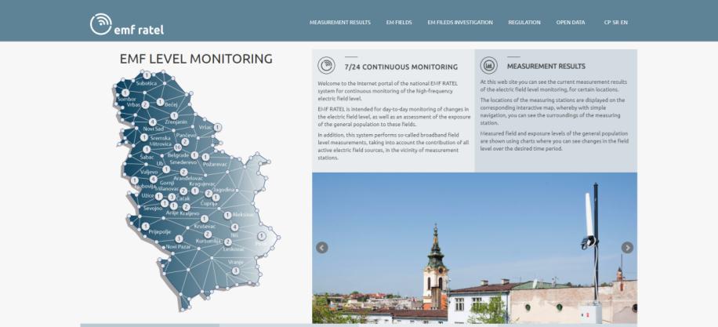Open the Regulation menu item
This screenshot has height=327, width=718.
coord(524,22)
